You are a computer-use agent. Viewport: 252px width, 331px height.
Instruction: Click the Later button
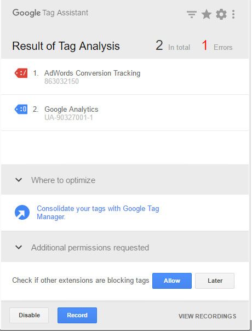[215, 281]
